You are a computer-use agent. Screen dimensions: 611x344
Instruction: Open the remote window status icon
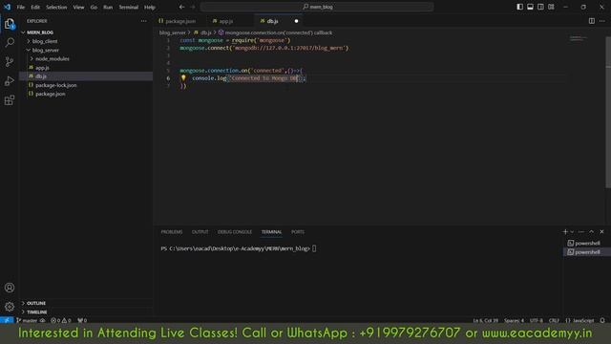click(x=7, y=320)
